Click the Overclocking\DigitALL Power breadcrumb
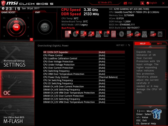 pyautogui.click(x=53, y=46)
